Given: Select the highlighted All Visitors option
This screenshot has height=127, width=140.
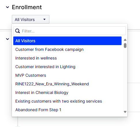Looking at the screenshot, I should (67, 41).
